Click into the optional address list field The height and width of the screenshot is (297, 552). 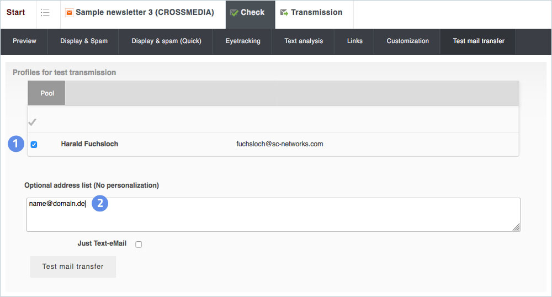pos(274,215)
